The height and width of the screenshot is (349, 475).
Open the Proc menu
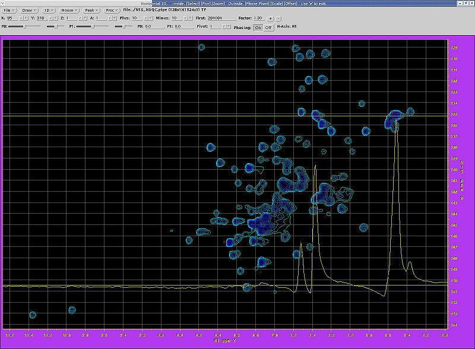[112, 10]
